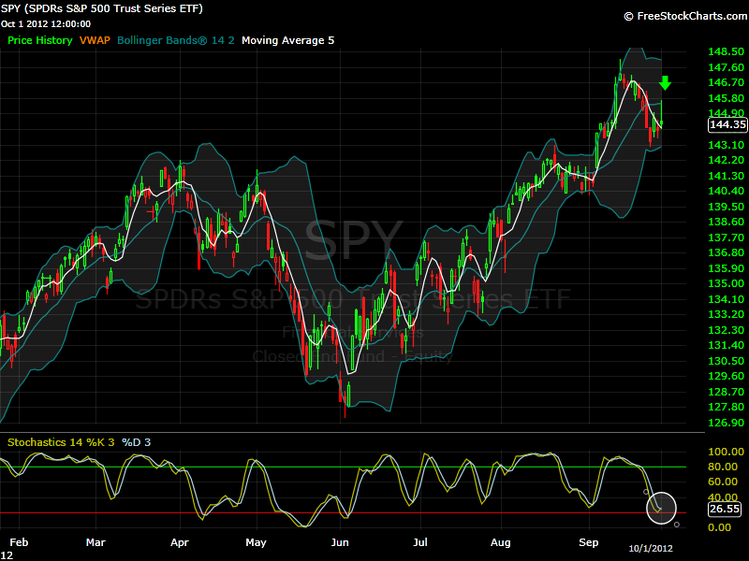Select the Oct 1 2012 12:00:00 timestamp
This screenshot has width=749, height=561.
pos(46,24)
